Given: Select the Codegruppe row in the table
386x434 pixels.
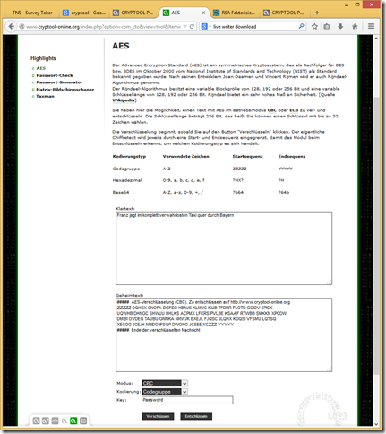Looking at the screenshot, I should tap(126, 169).
